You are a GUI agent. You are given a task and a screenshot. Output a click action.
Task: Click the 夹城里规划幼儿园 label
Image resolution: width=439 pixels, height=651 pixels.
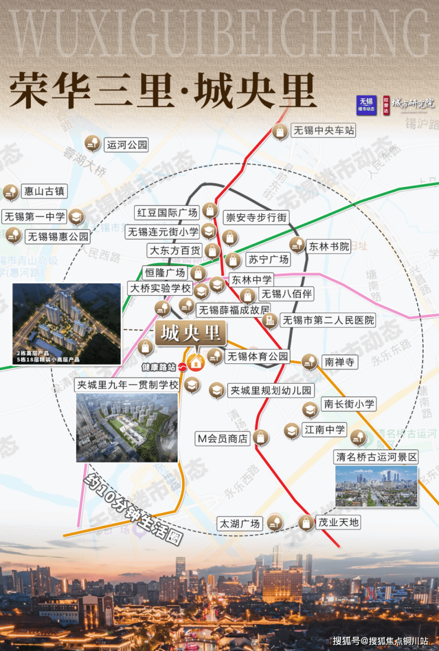[x=271, y=390]
